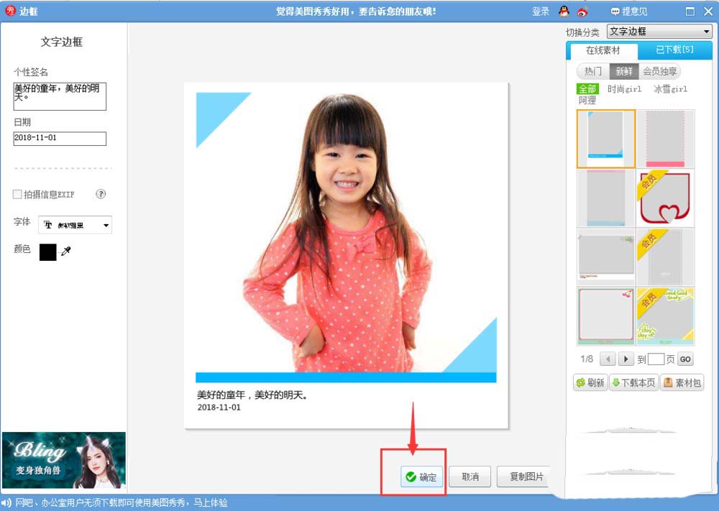The height and width of the screenshot is (511, 719).
Task: Expand the 字体 font dropdown
Action: click(75, 225)
